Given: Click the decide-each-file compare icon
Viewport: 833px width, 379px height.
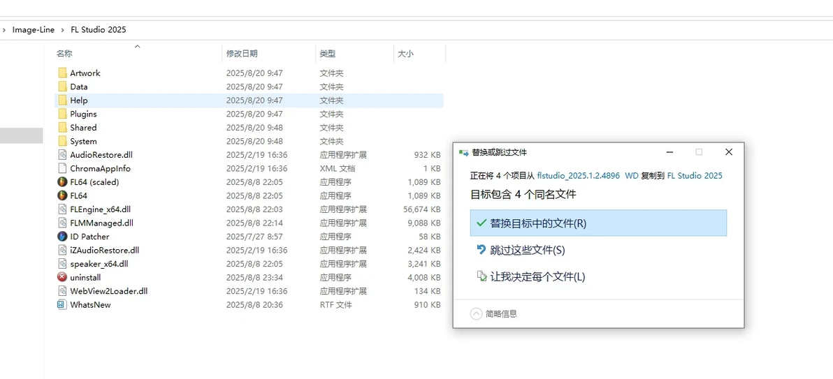Looking at the screenshot, I should [481, 276].
